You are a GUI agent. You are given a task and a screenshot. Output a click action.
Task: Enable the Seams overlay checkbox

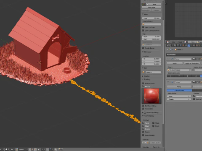click(x=143, y=132)
